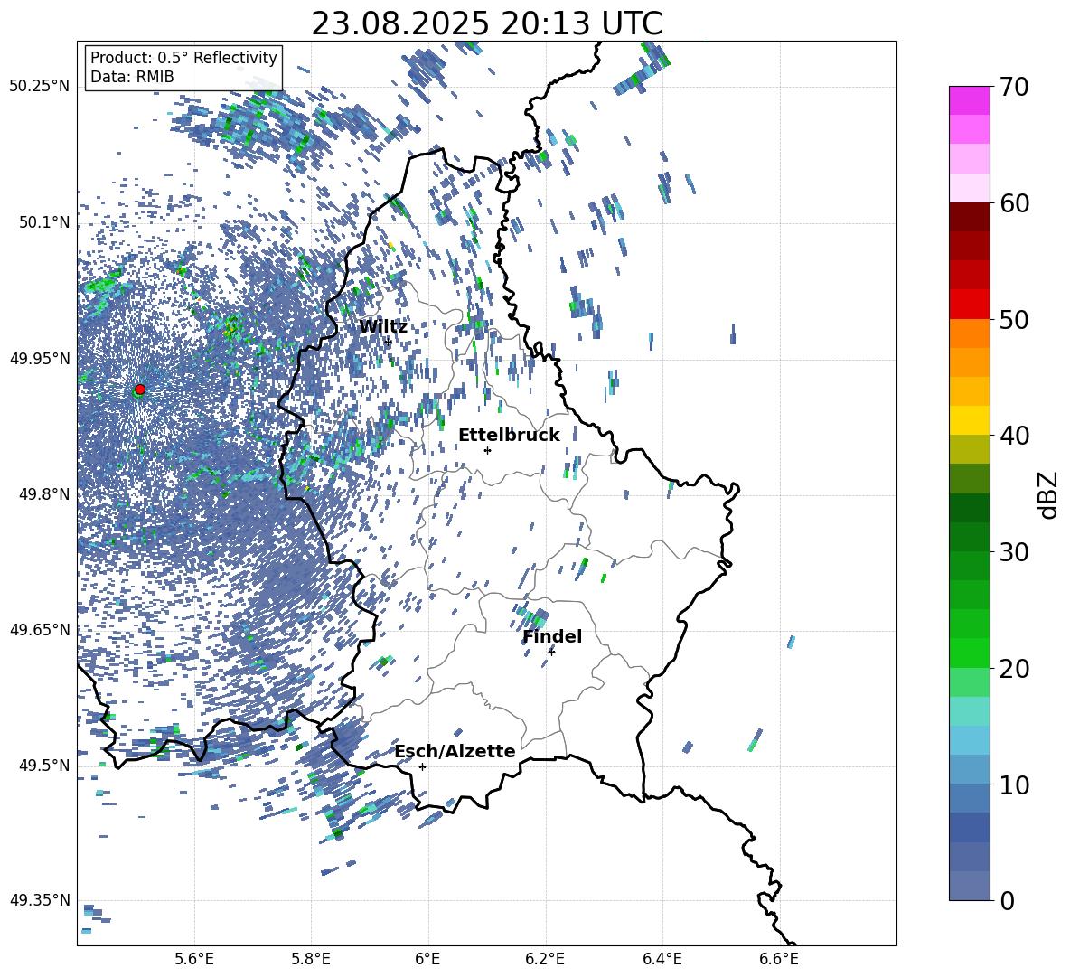Click the cross marker below Ettelbruck
Image resolution: width=1070 pixels, height=977 pixels.
[487, 450]
